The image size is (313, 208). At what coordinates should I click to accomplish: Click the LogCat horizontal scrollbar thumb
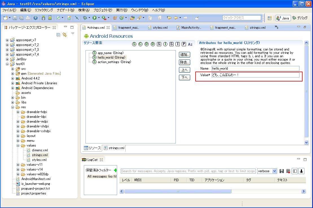point(178,191)
